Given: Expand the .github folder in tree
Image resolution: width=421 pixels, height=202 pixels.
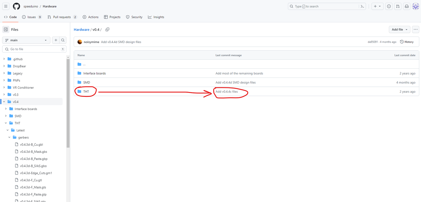Looking at the screenshot, I should coord(4,59).
